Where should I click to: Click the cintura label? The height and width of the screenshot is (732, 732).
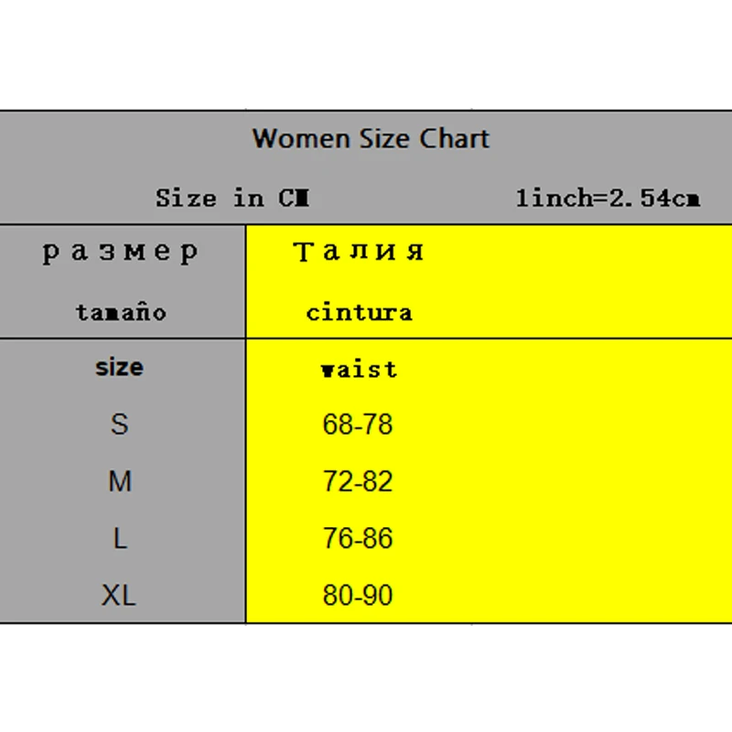coord(359,312)
